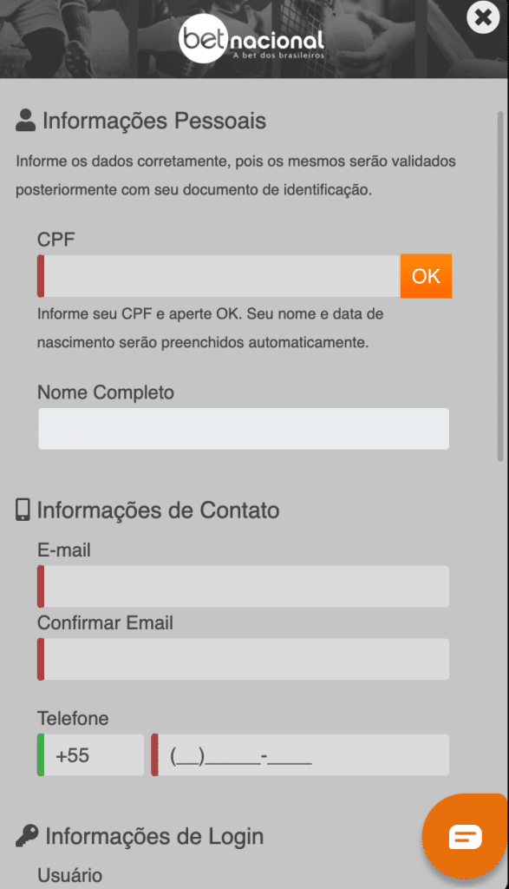This screenshot has height=889, width=509.
Task: Open the +55 country code field
Action: pos(90,754)
